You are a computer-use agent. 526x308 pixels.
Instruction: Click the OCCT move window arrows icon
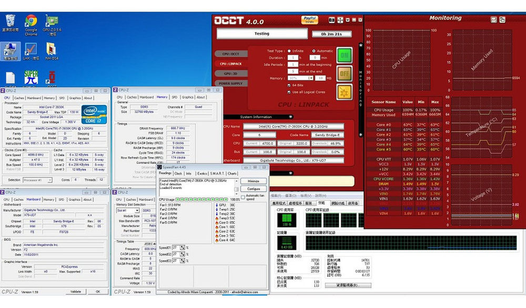[340, 20]
